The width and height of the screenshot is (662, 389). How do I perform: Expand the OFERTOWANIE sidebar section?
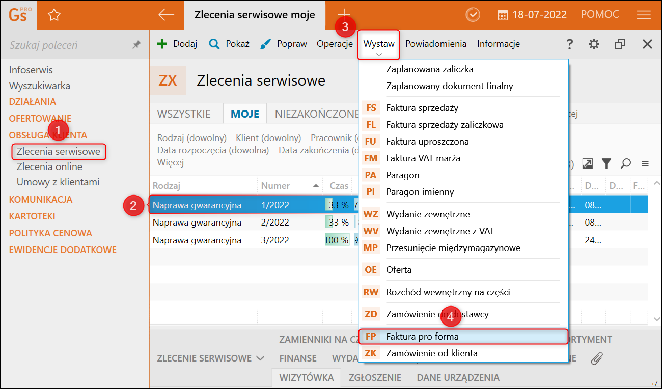pos(40,119)
